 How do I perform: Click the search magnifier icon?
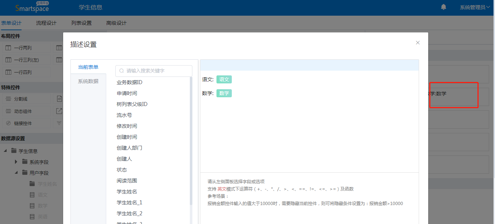(122, 71)
